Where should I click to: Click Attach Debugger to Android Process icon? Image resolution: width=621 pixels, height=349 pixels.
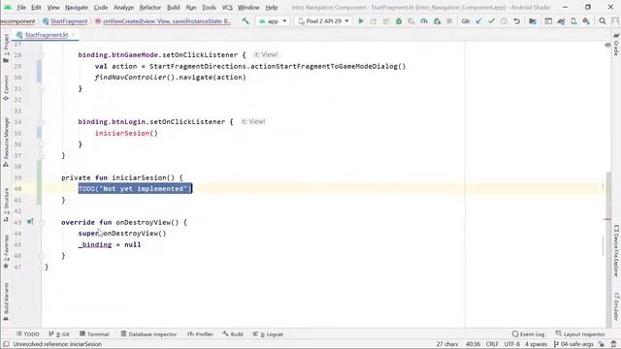[x=437, y=21]
